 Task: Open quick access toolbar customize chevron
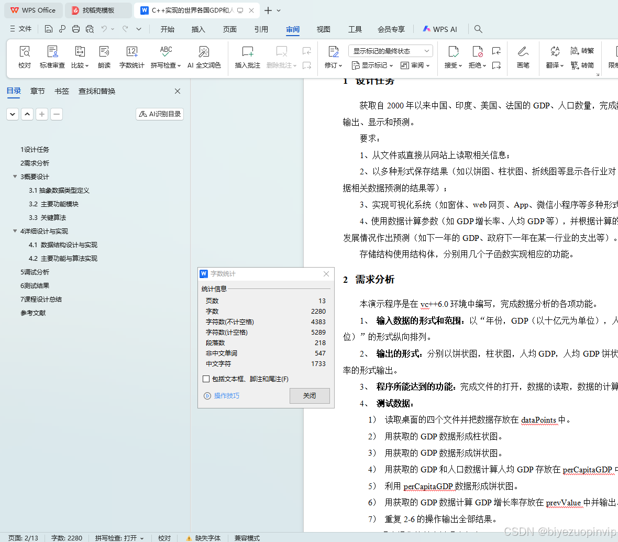coord(139,29)
